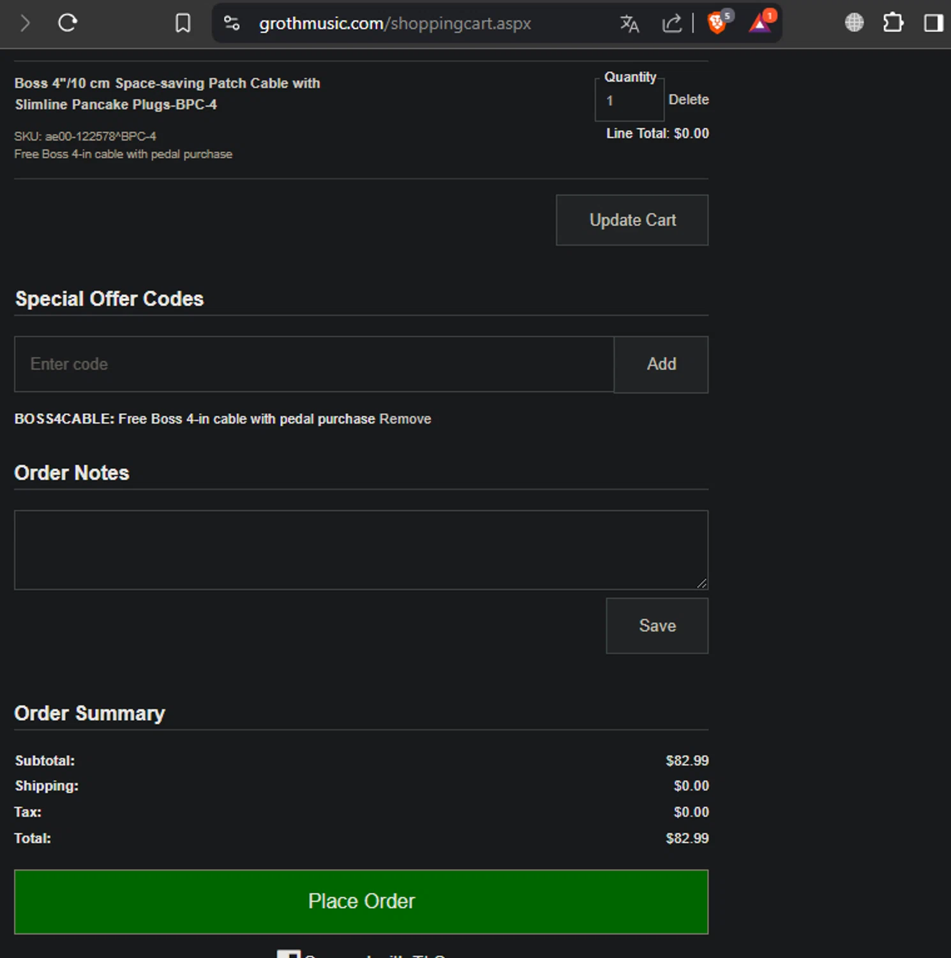
Task: Delete the Boss patch cable item
Action: (x=689, y=100)
